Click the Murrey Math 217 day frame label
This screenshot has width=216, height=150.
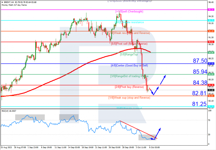click(14, 6)
